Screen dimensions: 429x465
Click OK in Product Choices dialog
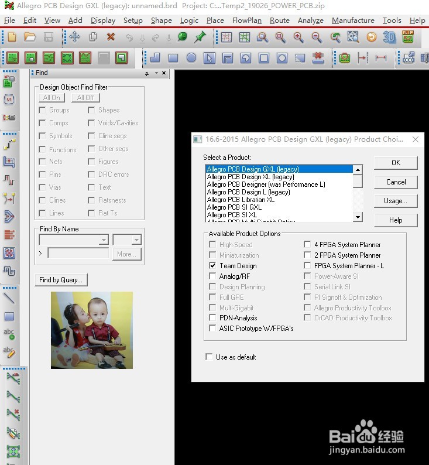tap(396, 163)
